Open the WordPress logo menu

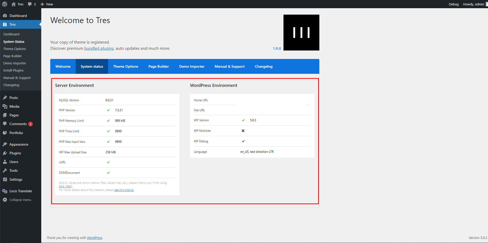pos(5,4)
